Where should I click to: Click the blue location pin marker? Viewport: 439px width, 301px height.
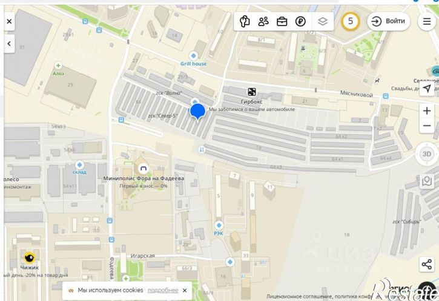click(197, 112)
